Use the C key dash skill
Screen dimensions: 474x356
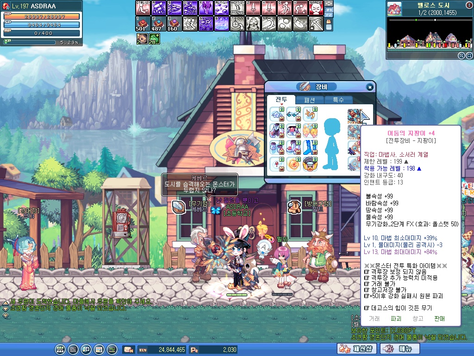tap(284, 7)
